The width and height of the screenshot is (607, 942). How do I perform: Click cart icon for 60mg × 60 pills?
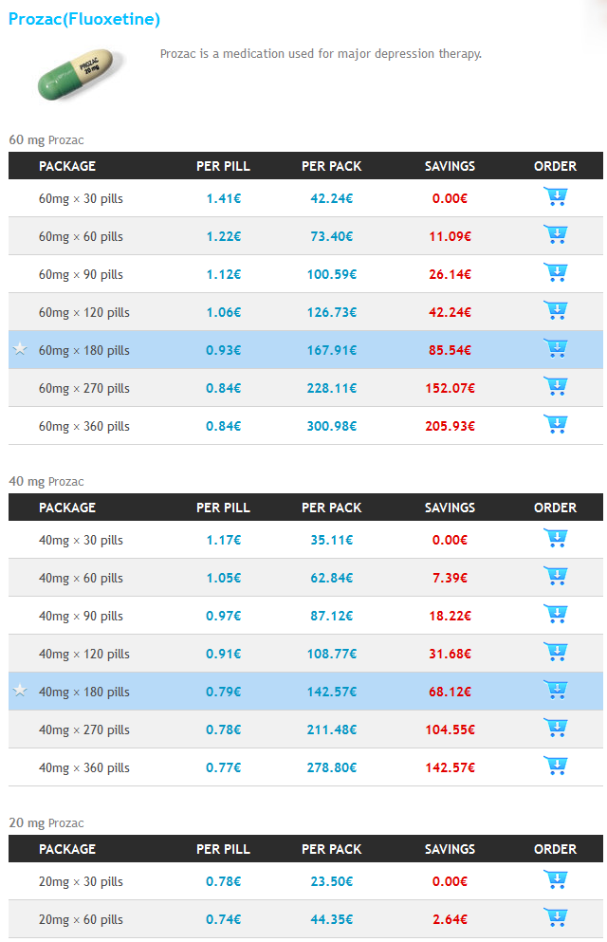coord(556,235)
